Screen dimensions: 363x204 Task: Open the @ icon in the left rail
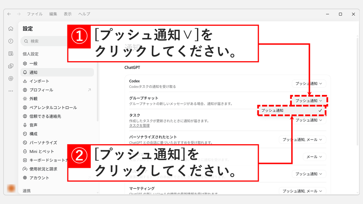pyautogui.click(x=11, y=78)
